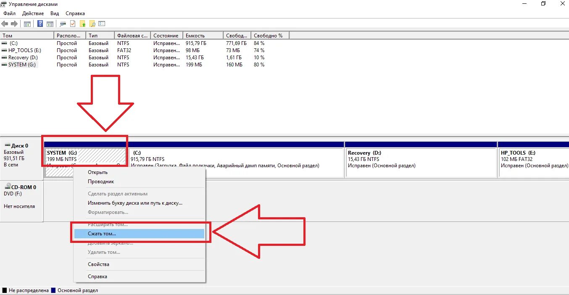Image resolution: width=569 pixels, height=295 pixels.
Task: Open the Файл menu
Action: [x=10, y=13]
